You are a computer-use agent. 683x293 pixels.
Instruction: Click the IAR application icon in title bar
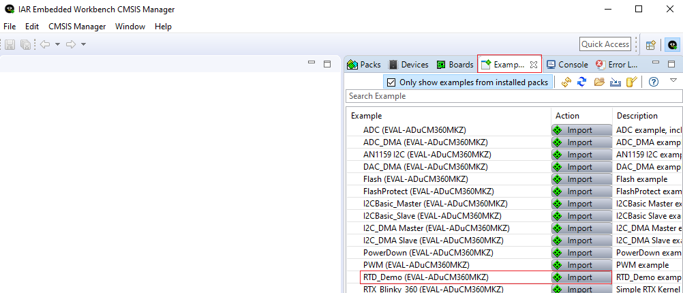[9, 9]
